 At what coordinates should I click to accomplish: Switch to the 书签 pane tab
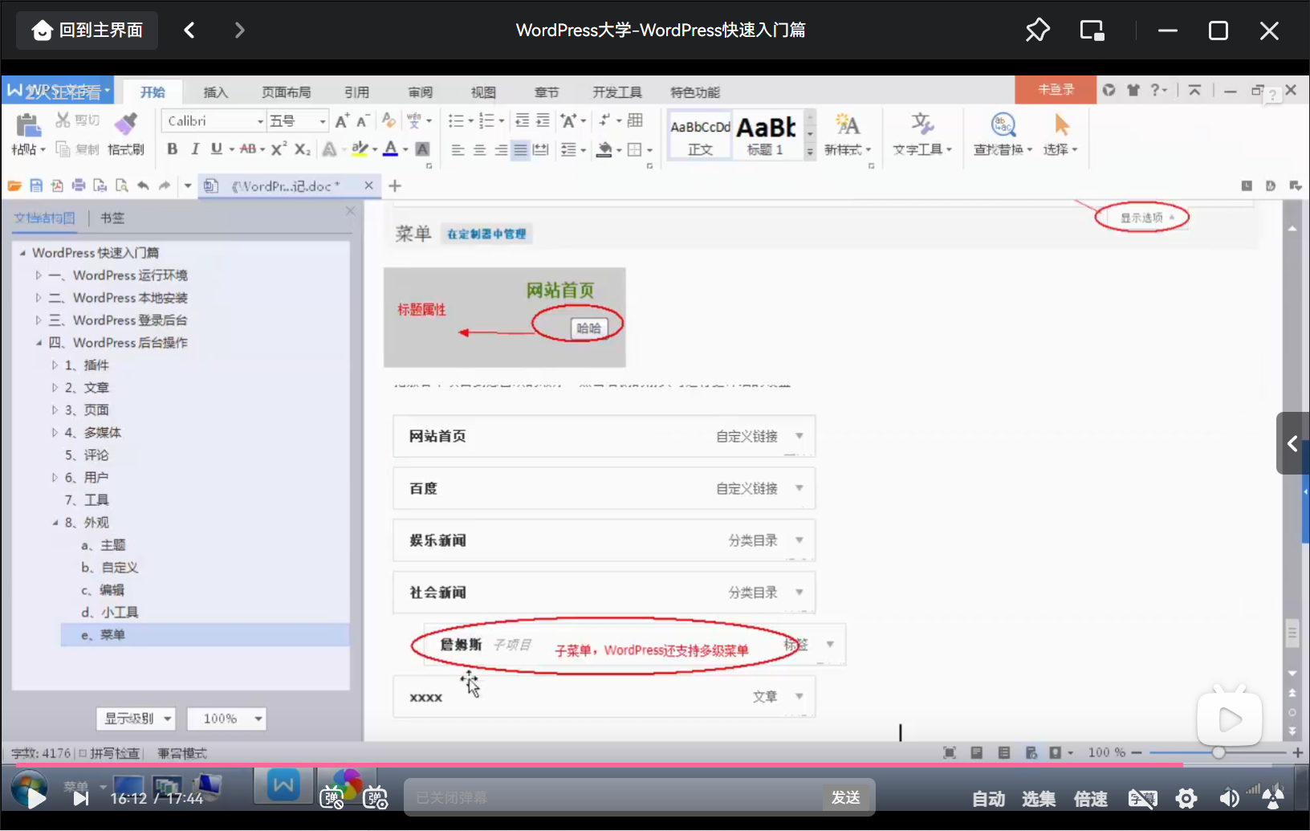pos(112,218)
